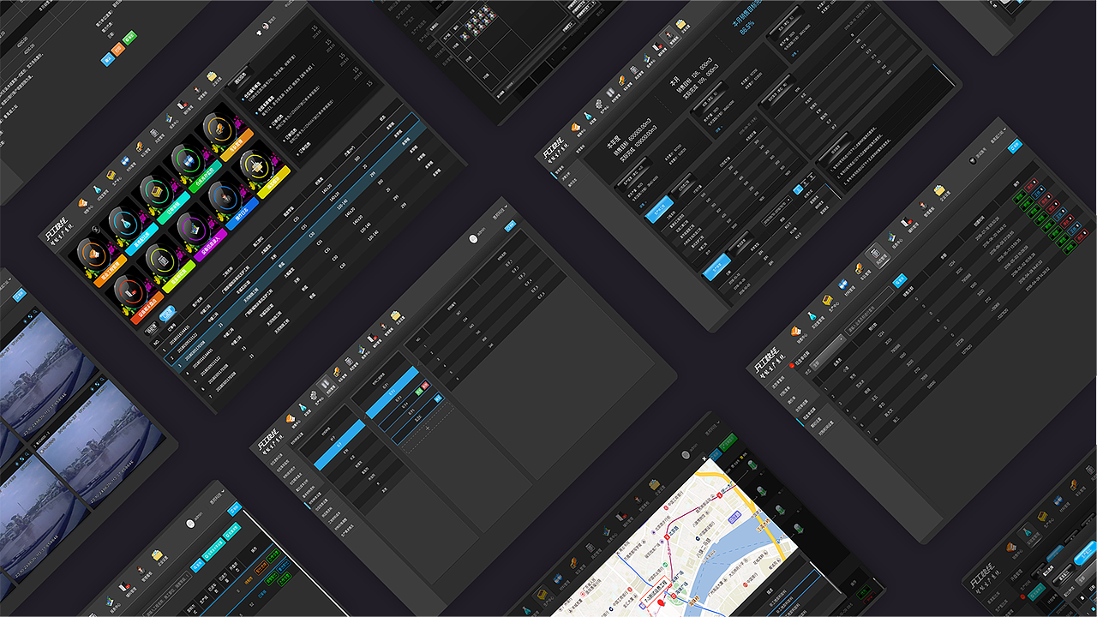This screenshot has width=1097, height=617.
Task: Open the orange boxes icon in statistics window toolbar
Action: coord(576,129)
